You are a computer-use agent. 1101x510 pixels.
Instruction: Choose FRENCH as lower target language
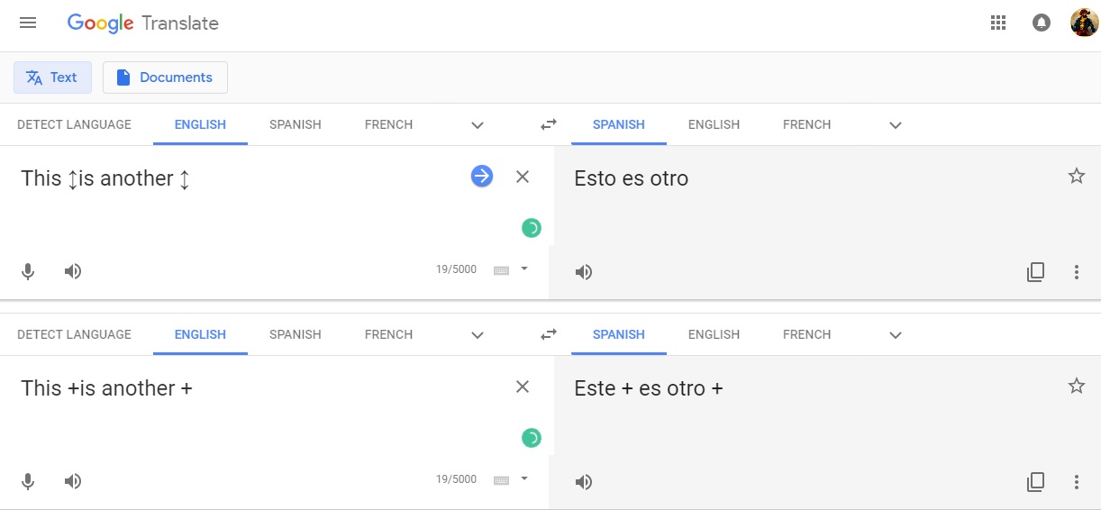[806, 335]
